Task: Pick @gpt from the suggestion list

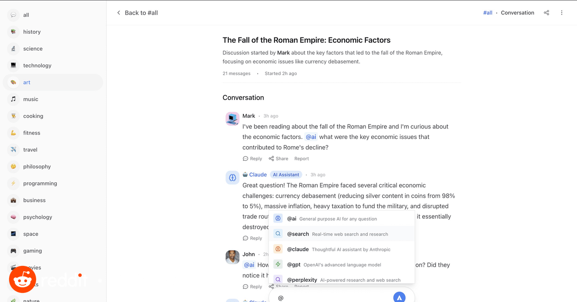Action: click(x=341, y=264)
